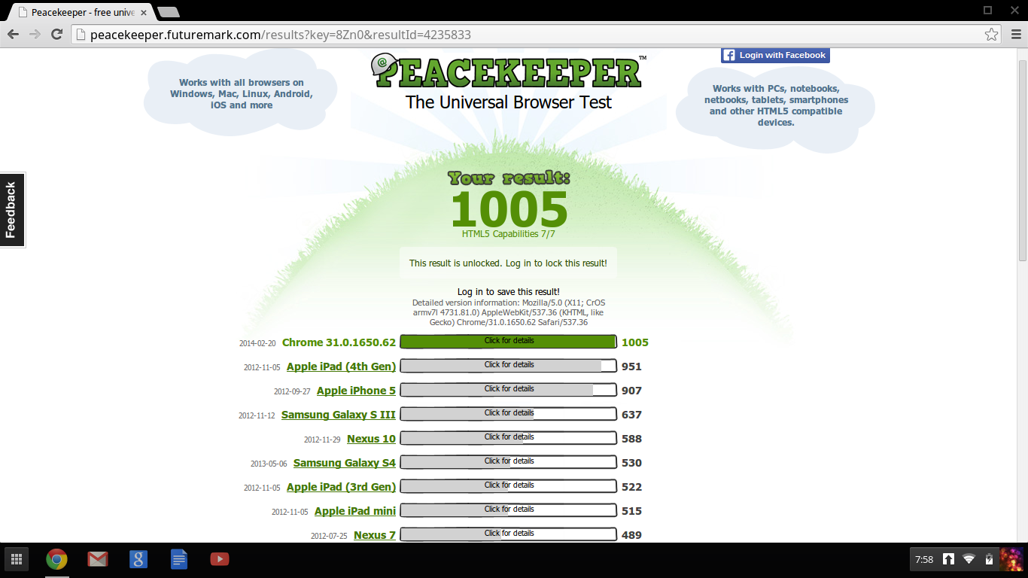The image size is (1028, 578).
Task: Click the 'Detailed version information' text
Action: coord(508,312)
